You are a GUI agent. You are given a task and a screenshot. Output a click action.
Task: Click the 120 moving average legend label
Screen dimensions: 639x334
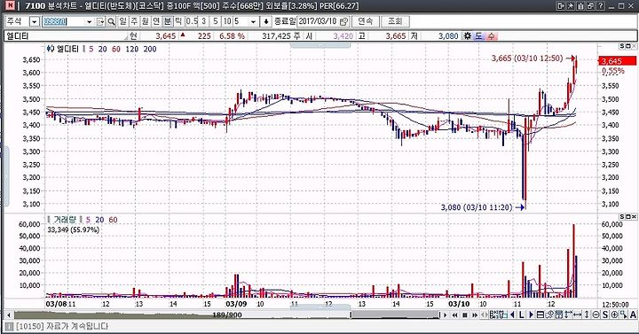(x=131, y=49)
